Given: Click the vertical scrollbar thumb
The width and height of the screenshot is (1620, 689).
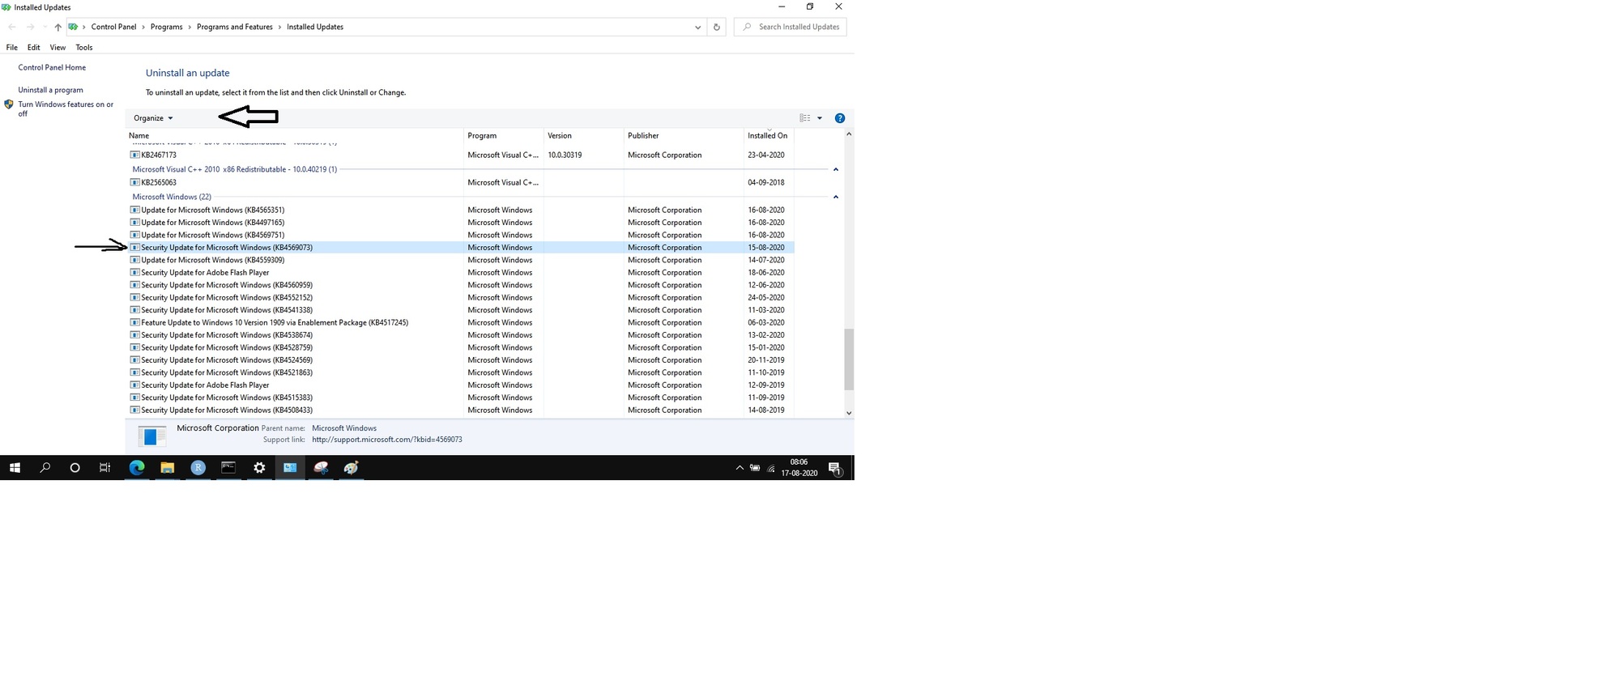Looking at the screenshot, I should tap(849, 359).
